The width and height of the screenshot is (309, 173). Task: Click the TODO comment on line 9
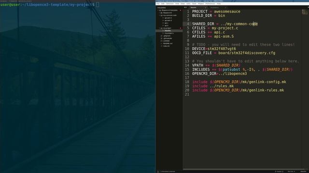coord(243,45)
